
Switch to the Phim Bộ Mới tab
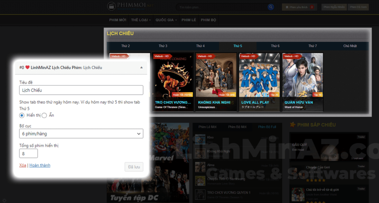pos(237,127)
